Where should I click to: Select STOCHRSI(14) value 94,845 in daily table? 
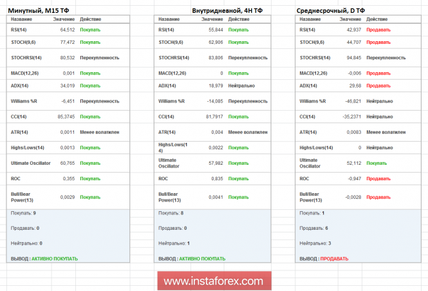pyautogui.click(x=352, y=57)
